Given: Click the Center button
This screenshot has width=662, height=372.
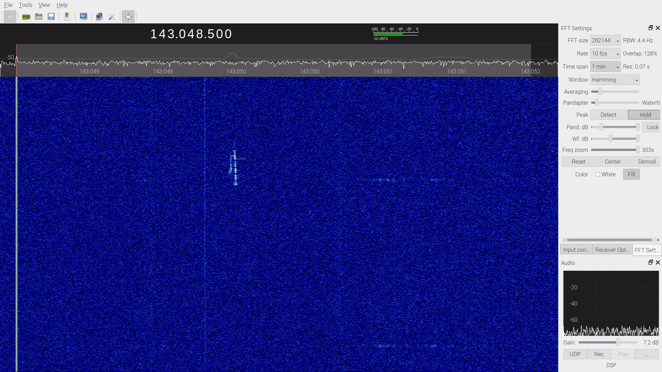Looking at the screenshot, I should coord(613,162).
